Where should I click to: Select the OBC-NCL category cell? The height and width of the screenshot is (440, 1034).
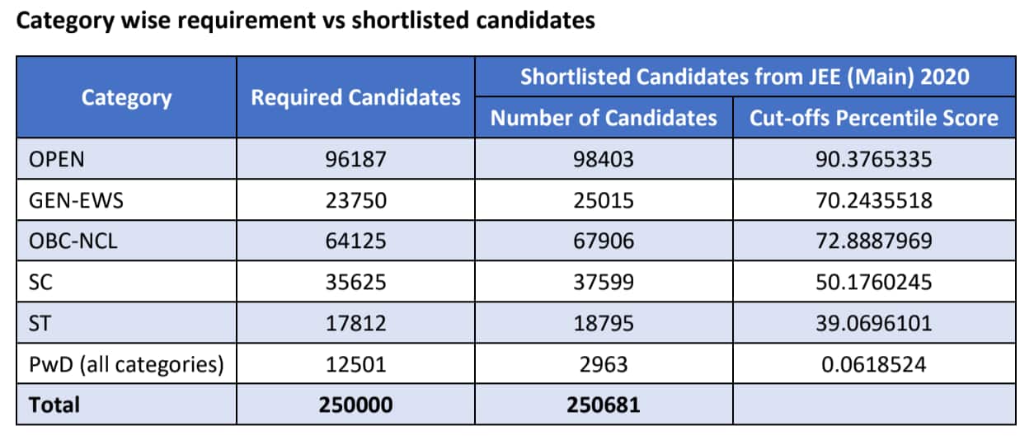coord(126,241)
